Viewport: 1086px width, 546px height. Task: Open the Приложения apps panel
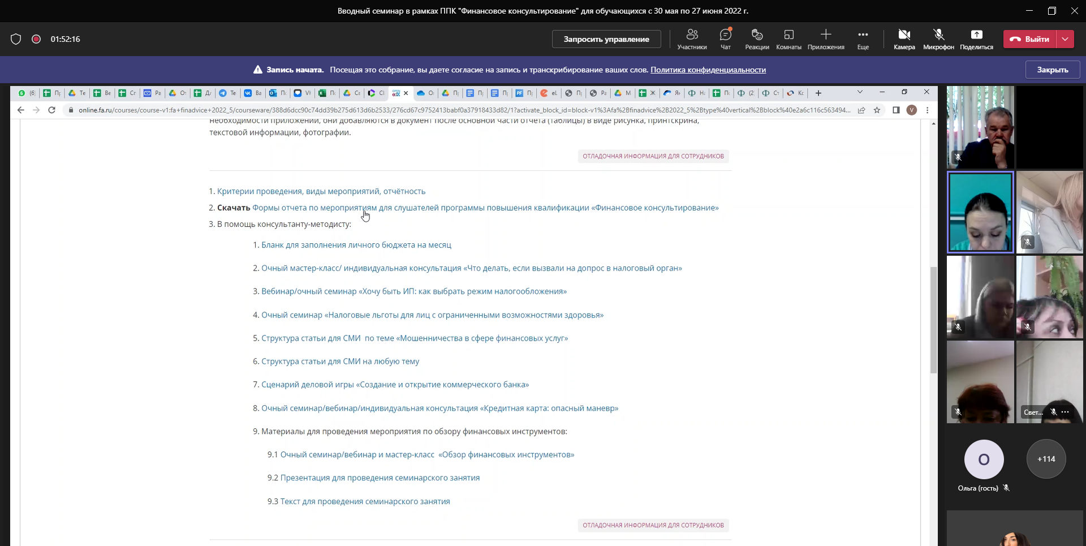click(826, 39)
